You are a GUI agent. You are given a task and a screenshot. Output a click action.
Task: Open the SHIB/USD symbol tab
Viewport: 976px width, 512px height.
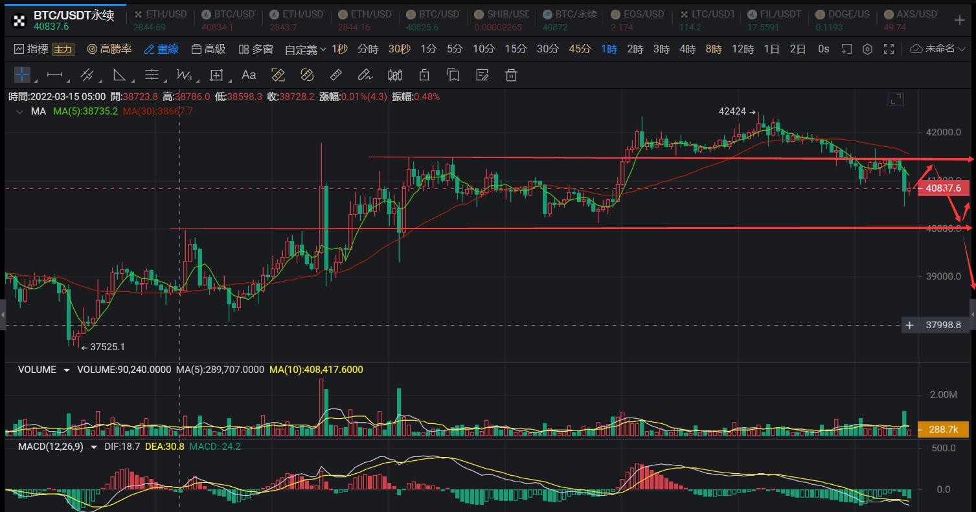coord(501,20)
